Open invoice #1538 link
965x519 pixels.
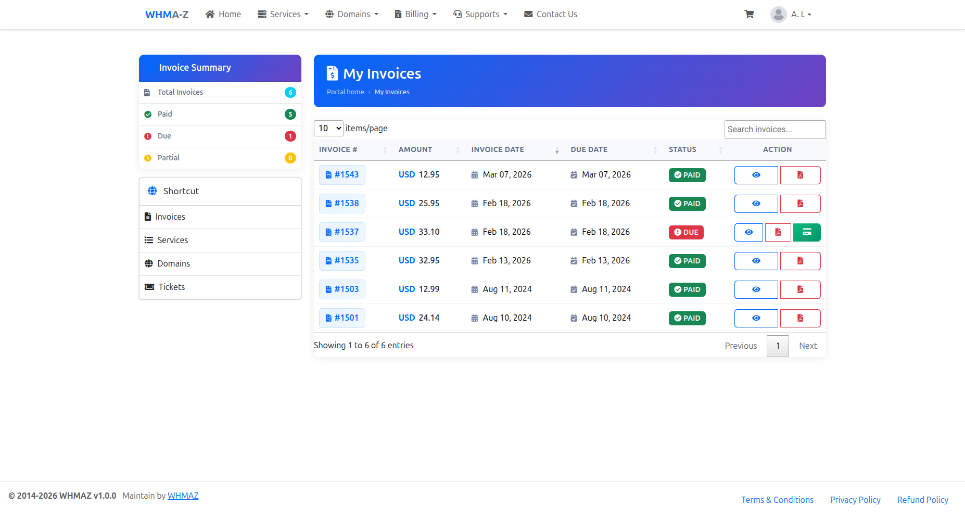point(342,204)
